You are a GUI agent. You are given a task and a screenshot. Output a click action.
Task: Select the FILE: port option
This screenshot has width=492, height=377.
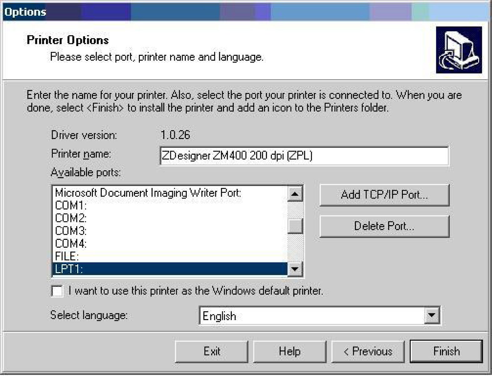tap(170, 256)
